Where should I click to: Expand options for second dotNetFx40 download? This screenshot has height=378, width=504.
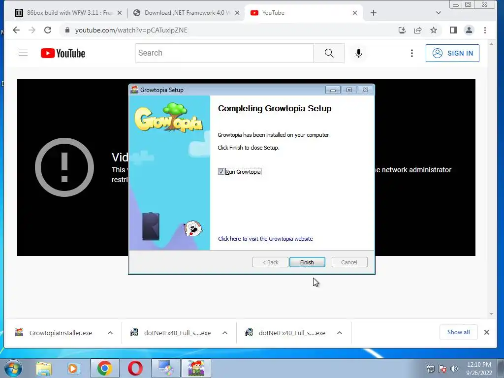click(340, 333)
